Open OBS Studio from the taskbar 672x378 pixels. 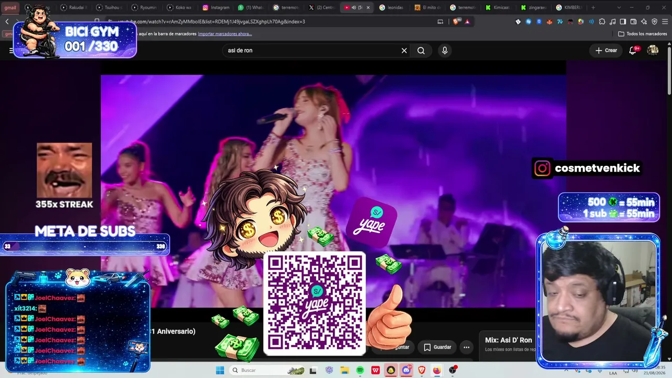(453, 370)
